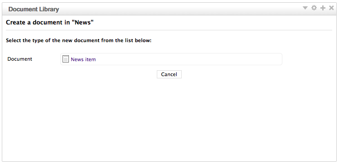This screenshot has height=164, width=339.
Task: Close the Document Library portlet
Action: point(331,8)
